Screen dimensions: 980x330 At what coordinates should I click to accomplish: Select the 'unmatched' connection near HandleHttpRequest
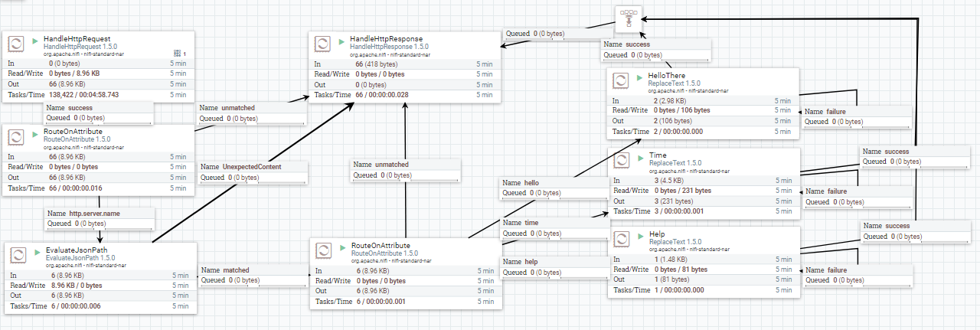253,113
